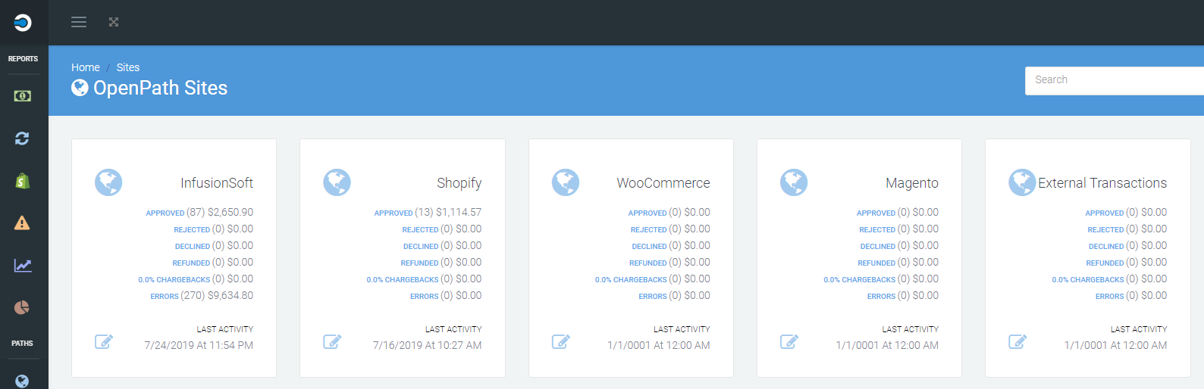
Task: Open the globe sidebar icon under Paths
Action: click(x=22, y=381)
